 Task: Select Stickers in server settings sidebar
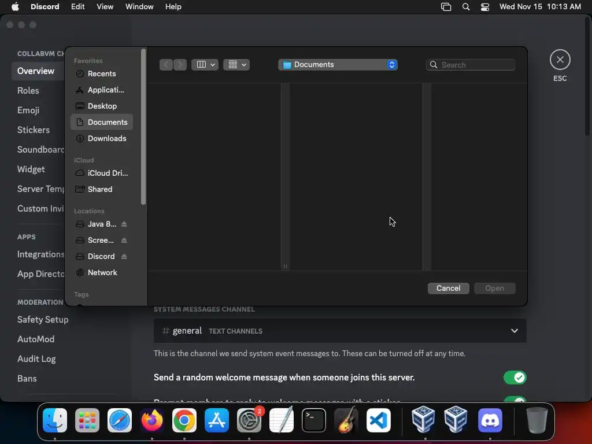coord(34,130)
